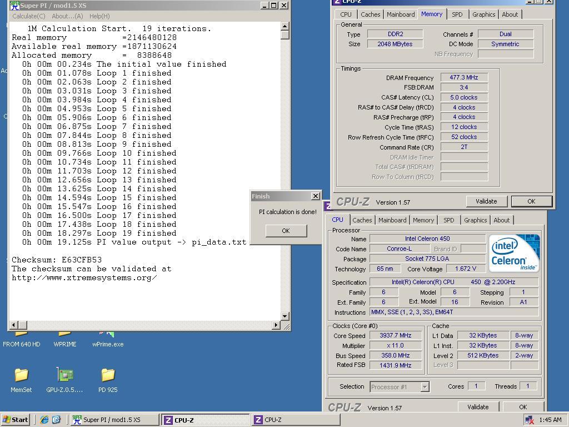The height and width of the screenshot is (427, 569).
Task: Switch to Super PI taskbar button
Action: pyautogui.click(x=114, y=420)
